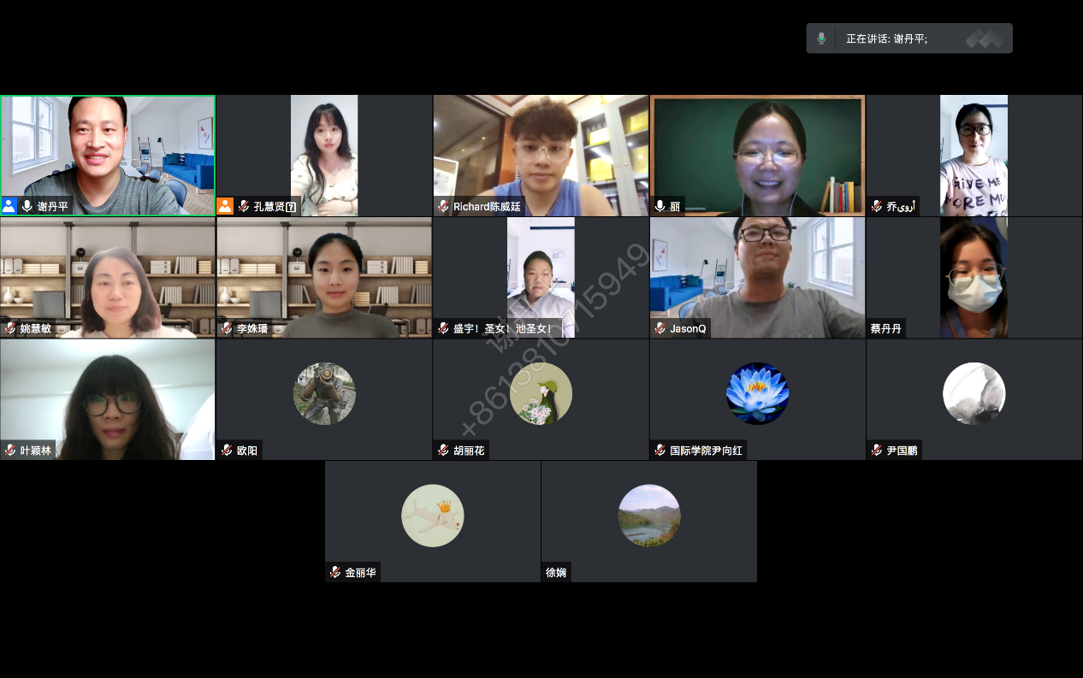Click the 盛宇！圣女！池圣女 name label
Screen dimensions: 1083x678
[504, 328]
